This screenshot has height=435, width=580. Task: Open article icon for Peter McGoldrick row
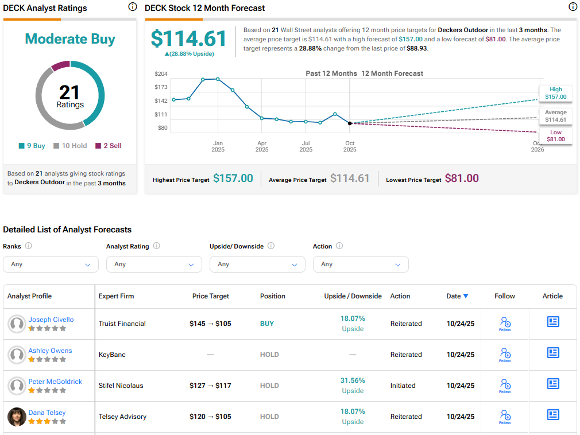click(552, 384)
